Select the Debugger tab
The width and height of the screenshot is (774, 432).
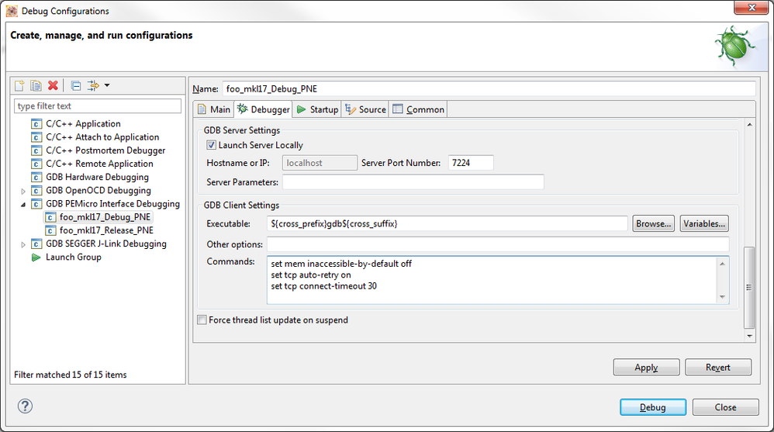[x=263, y=109]
